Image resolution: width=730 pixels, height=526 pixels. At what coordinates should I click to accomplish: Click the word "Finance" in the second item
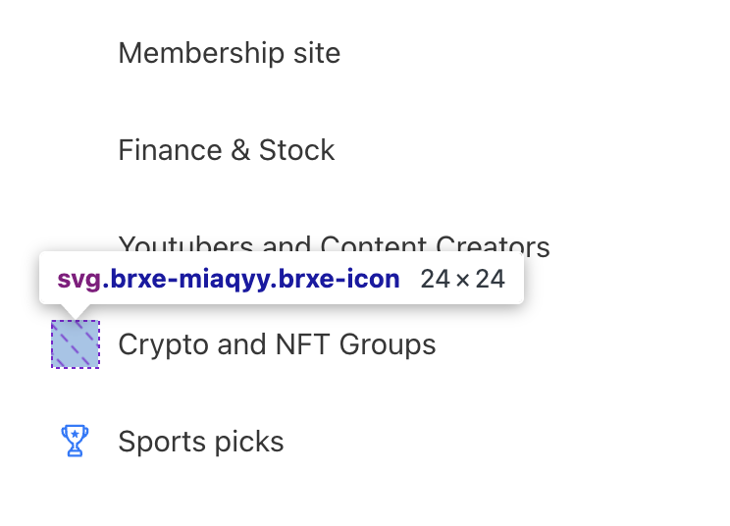pyautogui.click(x=171, y=150)
